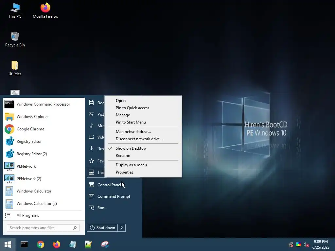This screenshot has width=335, height=251.
Task: Click the Windows Start button
Action: click(x=8, y=244)
